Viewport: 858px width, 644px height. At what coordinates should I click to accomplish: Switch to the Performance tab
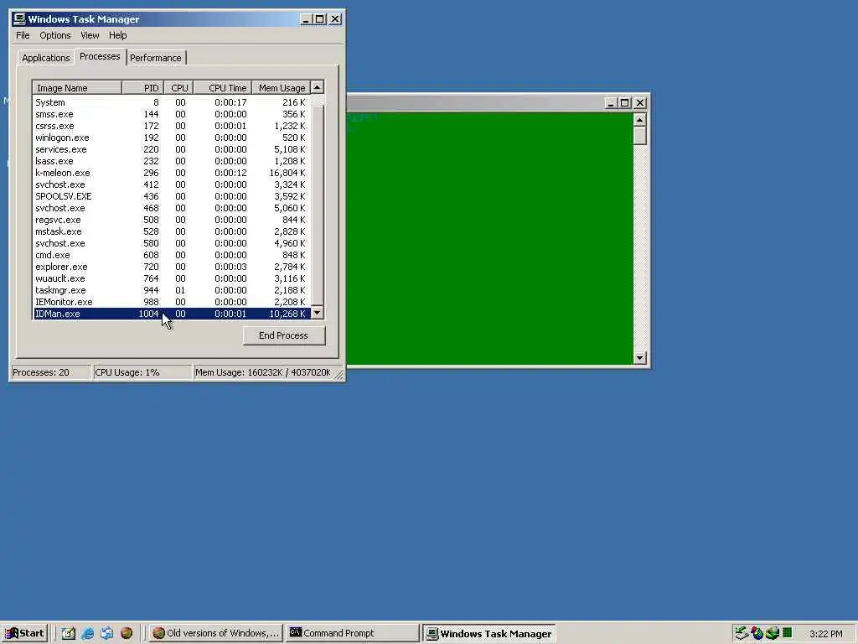coord(155,58)
